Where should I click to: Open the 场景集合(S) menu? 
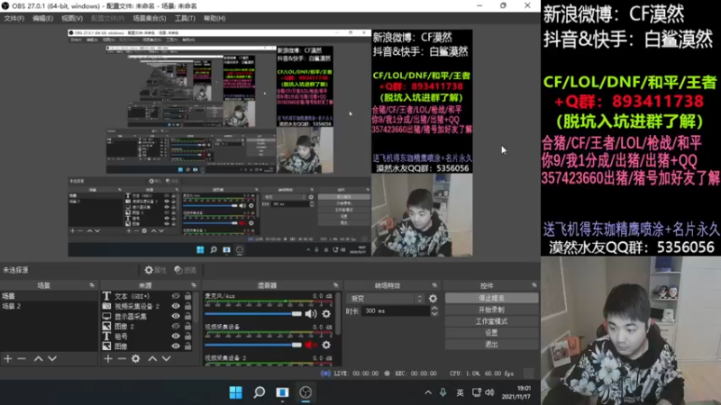[x=149, y=18]
